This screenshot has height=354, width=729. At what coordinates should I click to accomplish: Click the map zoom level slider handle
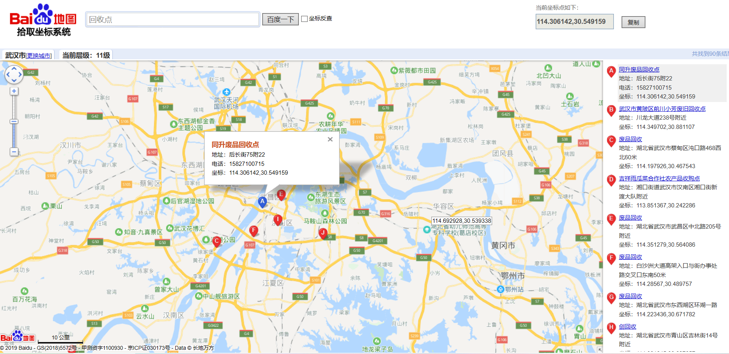point(14,122)
